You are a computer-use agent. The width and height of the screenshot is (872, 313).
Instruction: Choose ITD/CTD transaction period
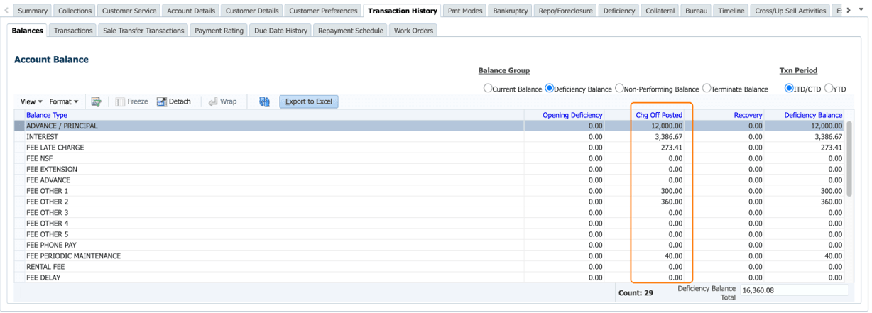coord(789,89)
